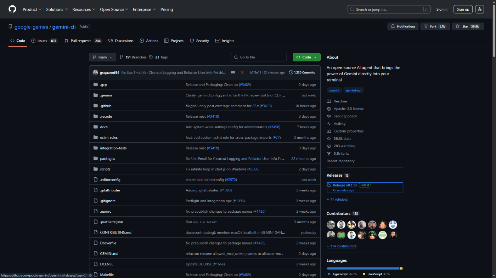
Task: Click the failed status X icon
Action: (242, 72)
